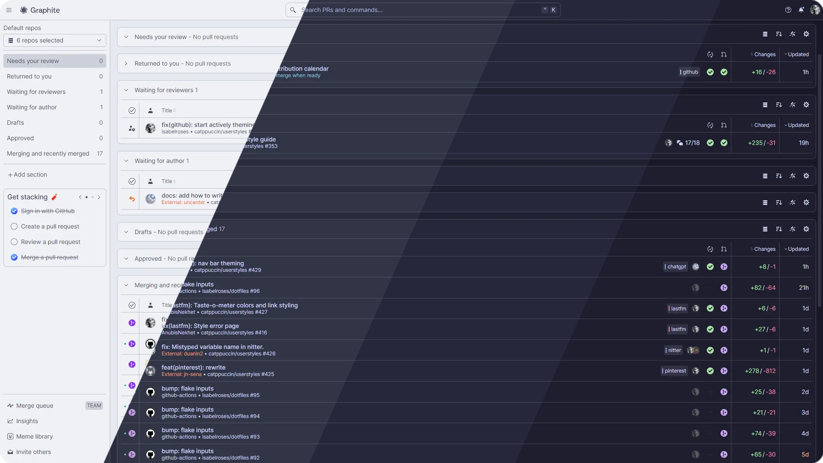Image resolution: width=823 pixels, height=463 pixels.
Task: Expand the Returned to you section
Action: (x=126, y=63)
